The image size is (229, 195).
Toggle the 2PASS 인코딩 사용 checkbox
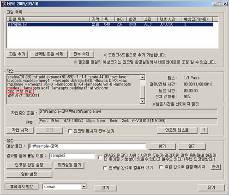pyautogui.click(x=100, y=157)
